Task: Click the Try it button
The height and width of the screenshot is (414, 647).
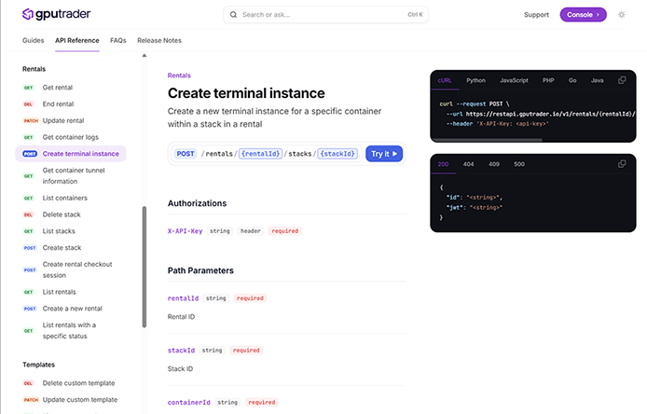Action: coord(384,154)
